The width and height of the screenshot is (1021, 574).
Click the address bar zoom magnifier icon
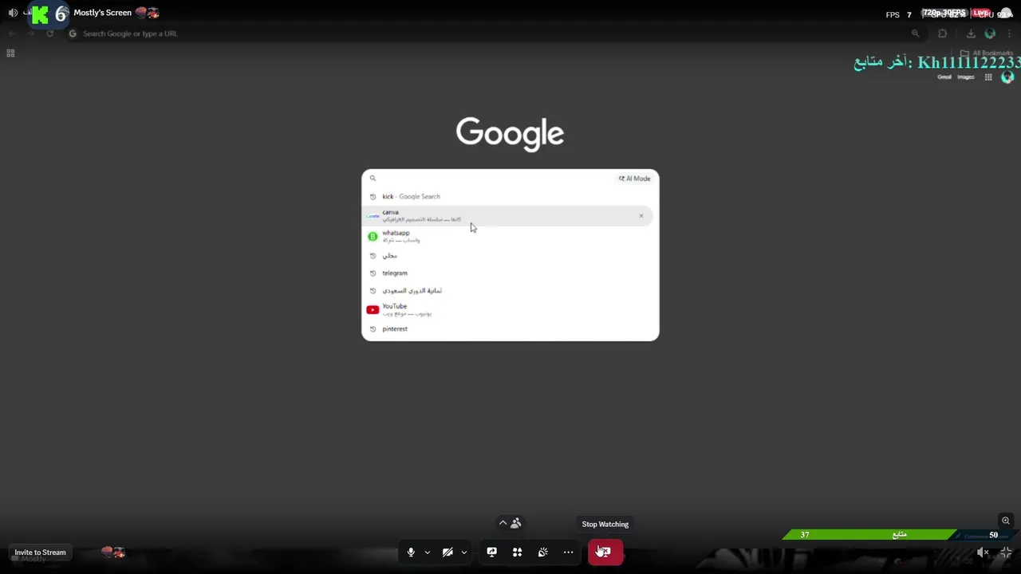915,33
